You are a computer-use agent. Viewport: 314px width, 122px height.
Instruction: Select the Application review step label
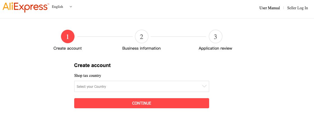215,48
